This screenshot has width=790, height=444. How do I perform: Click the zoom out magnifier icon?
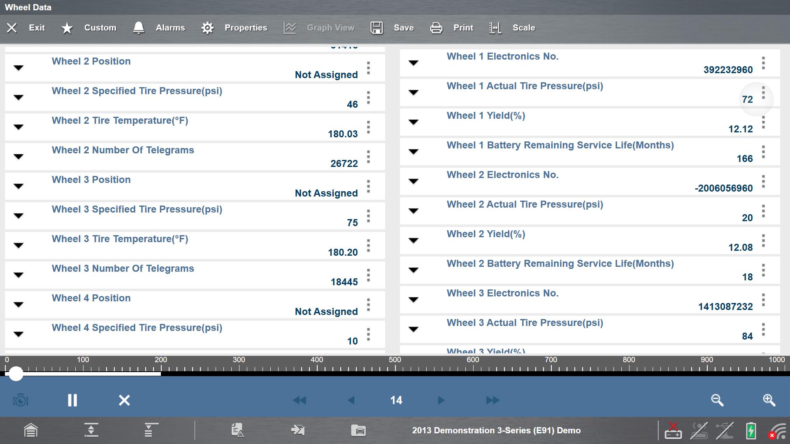717,400
